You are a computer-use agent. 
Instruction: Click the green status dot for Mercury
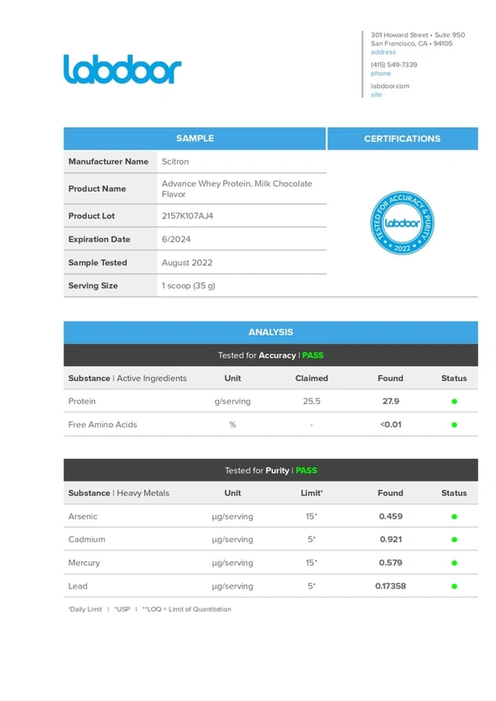[x=454, y=563]
